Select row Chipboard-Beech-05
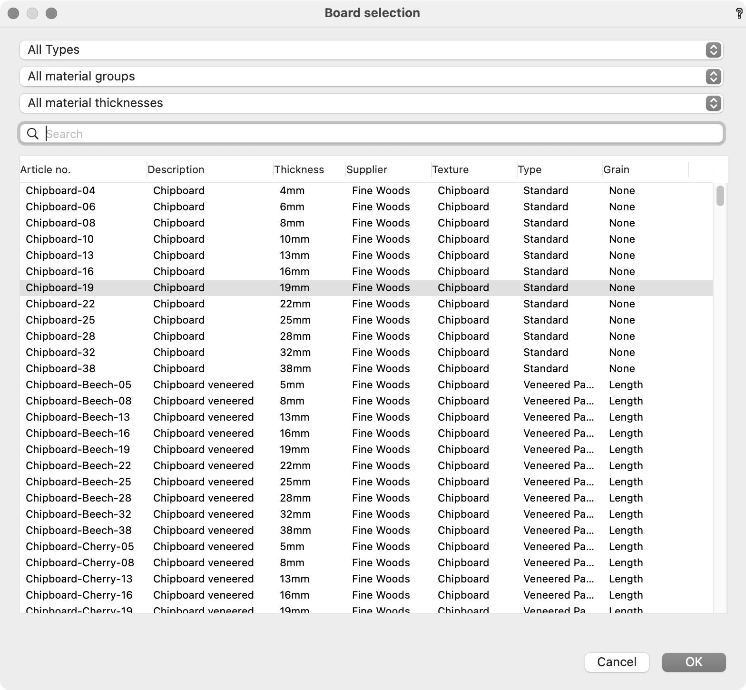Image resolution: width=746 pixels, height=690 pixels. pos(366,385)
